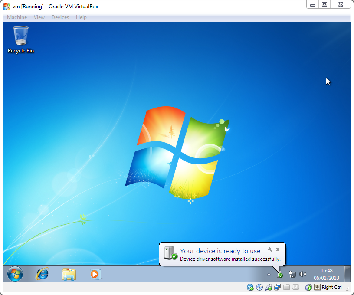
Task: Click the mouse integration status icon
Action: [x=308, y=287]
